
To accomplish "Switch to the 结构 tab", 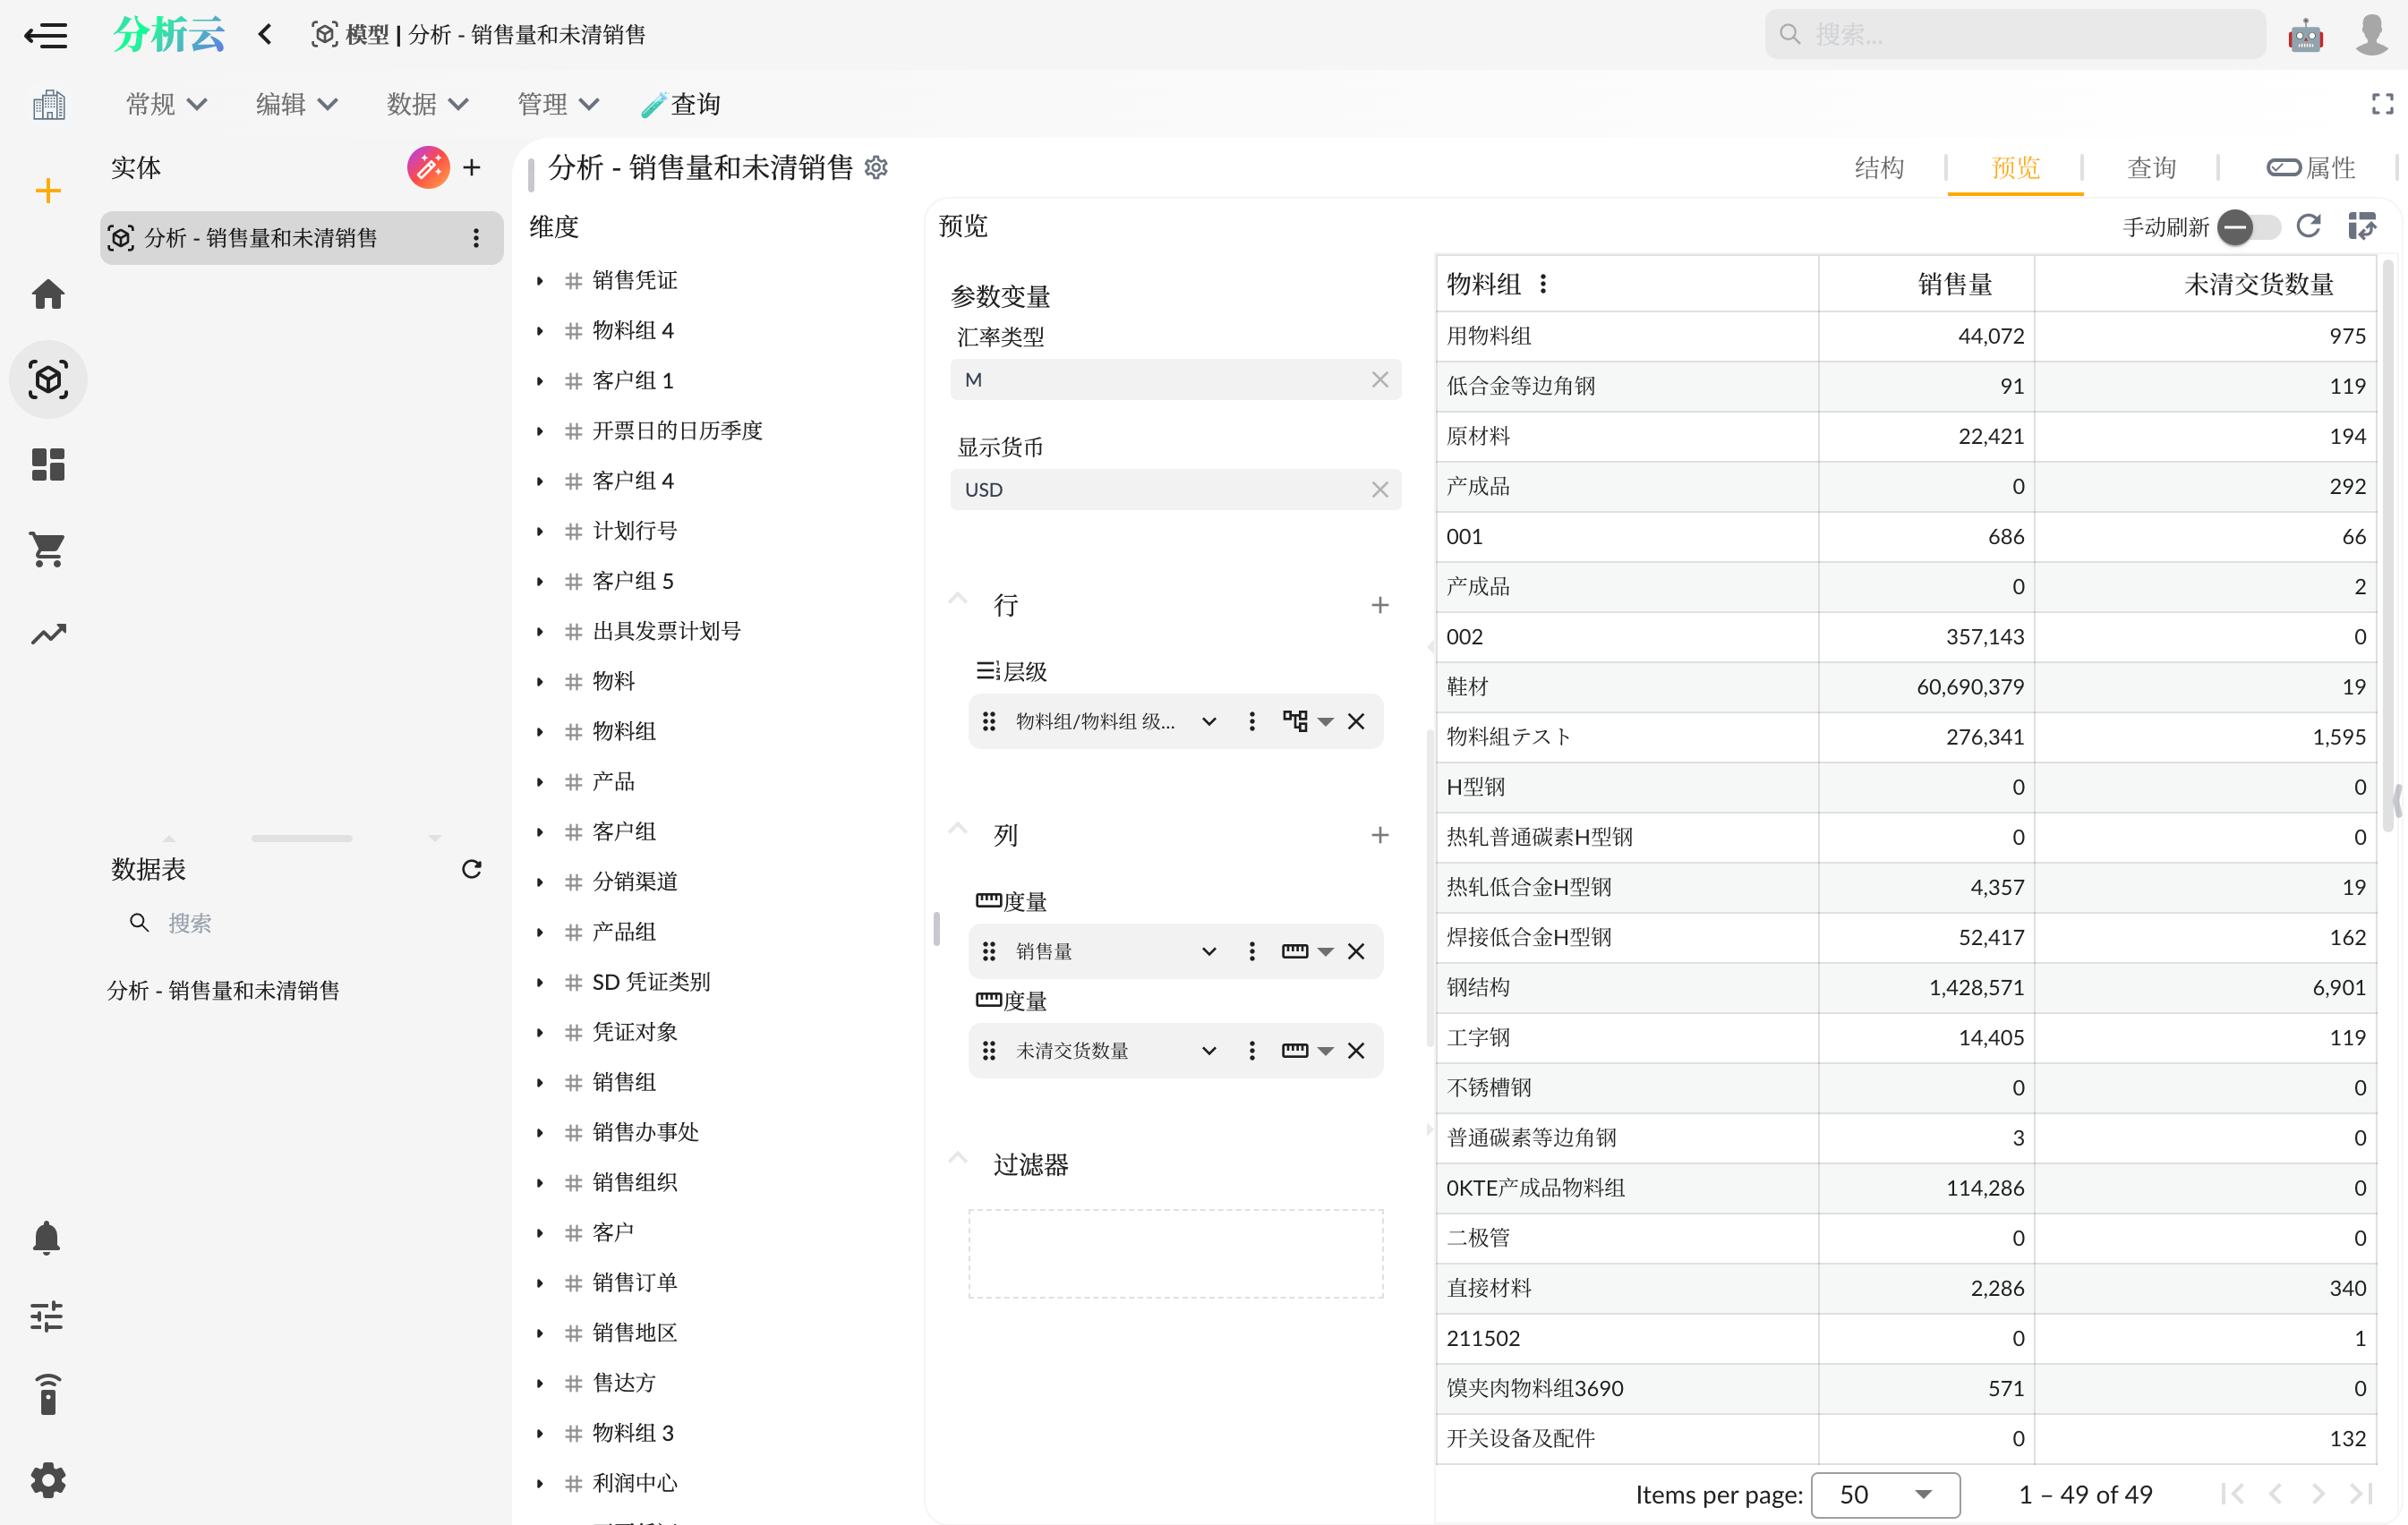I will (1879, 167).
